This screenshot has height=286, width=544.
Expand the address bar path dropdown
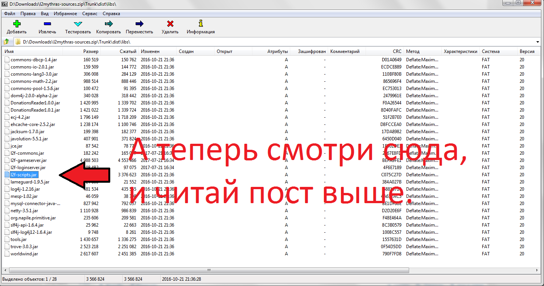(538, 42)
